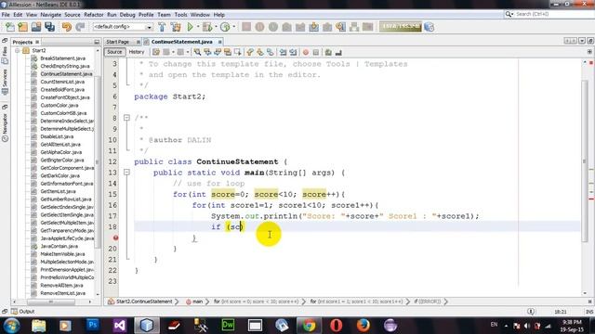Select CreateBoldFont.java in Projects tree
This screenshot has width=595, height=334.
(62, 90)
